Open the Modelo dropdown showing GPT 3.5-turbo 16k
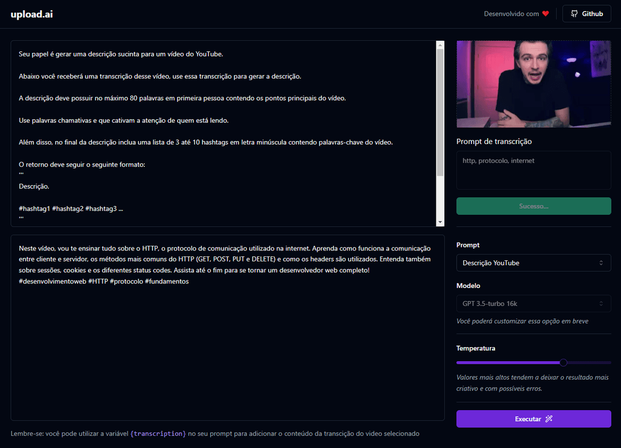This screenshot has width=621, height=448. [533, 303]
